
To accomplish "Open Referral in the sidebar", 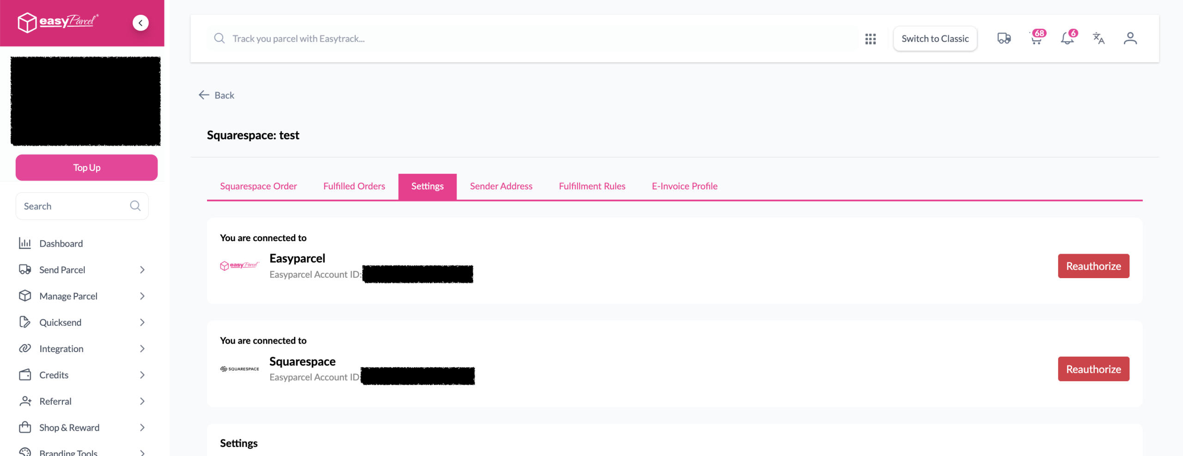I will tap(55, 401).
